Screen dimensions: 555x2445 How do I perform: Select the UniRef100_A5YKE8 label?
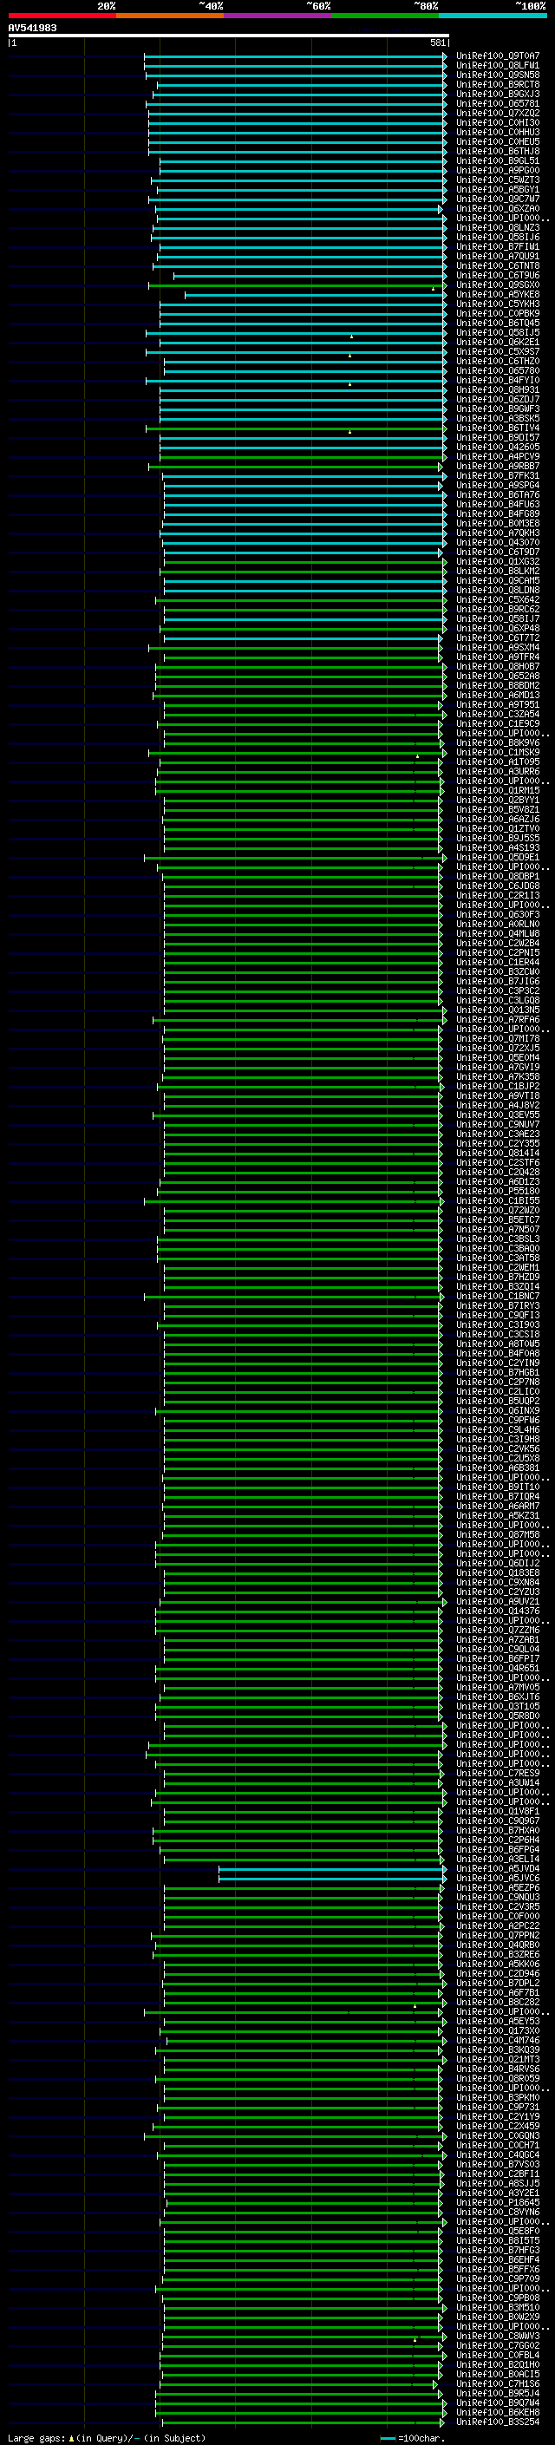coord(497,294)
